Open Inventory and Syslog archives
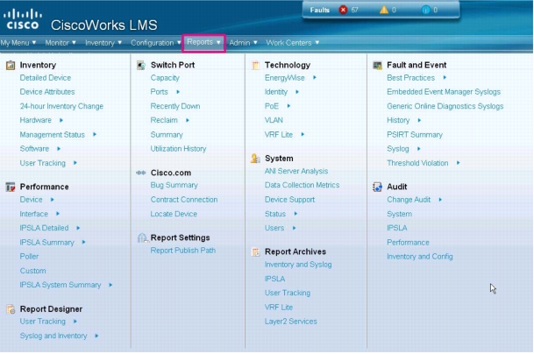The height and width of the screenshot is (354, 534). click(x=298, y=265)
